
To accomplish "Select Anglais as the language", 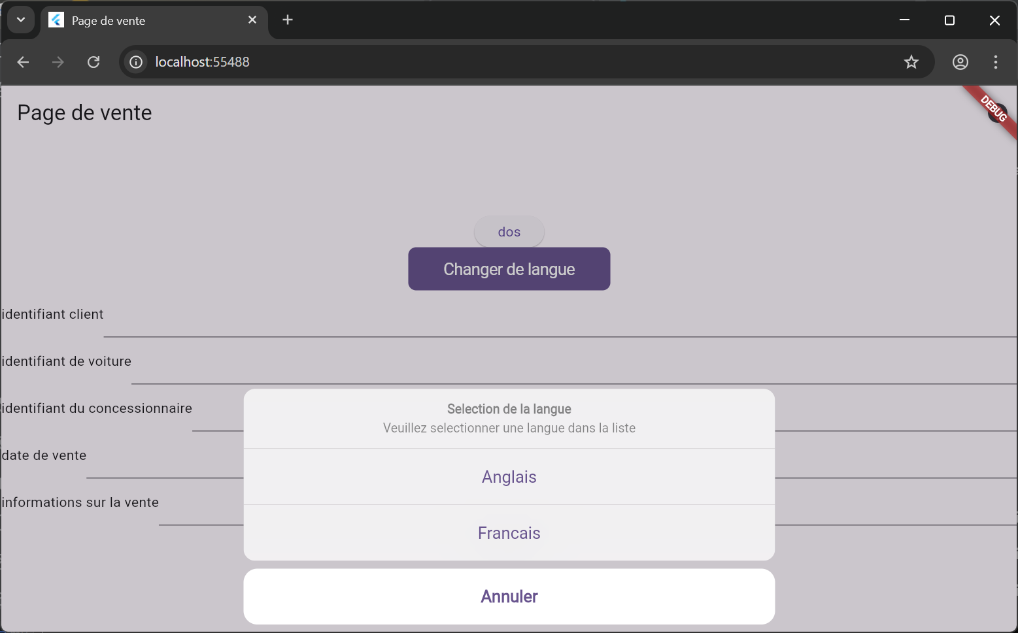I will pos(509,476).
